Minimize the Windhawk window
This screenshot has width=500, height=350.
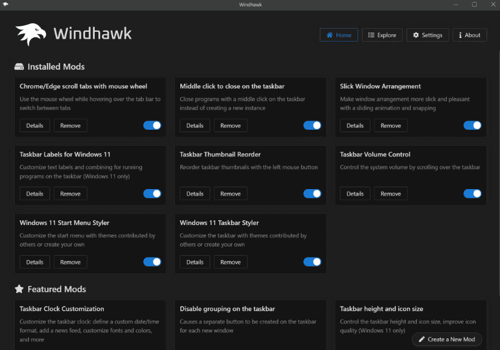(x=456, y=4)
